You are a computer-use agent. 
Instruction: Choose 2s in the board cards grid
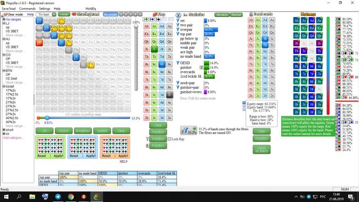coord(272,96)
